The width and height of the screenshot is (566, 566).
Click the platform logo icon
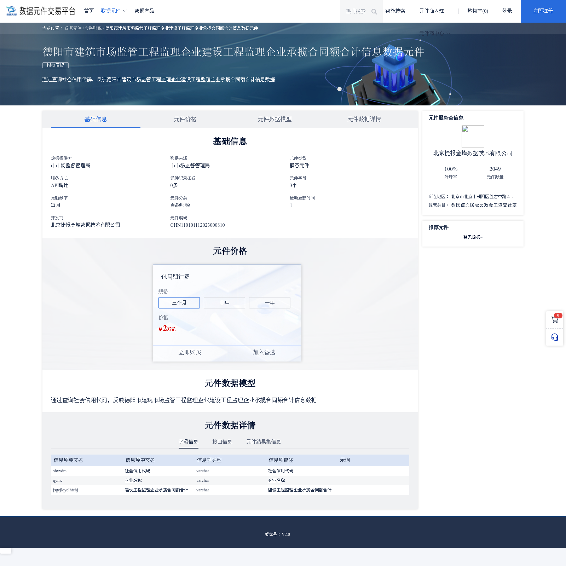pyautogui.click(x=11, y=11)
